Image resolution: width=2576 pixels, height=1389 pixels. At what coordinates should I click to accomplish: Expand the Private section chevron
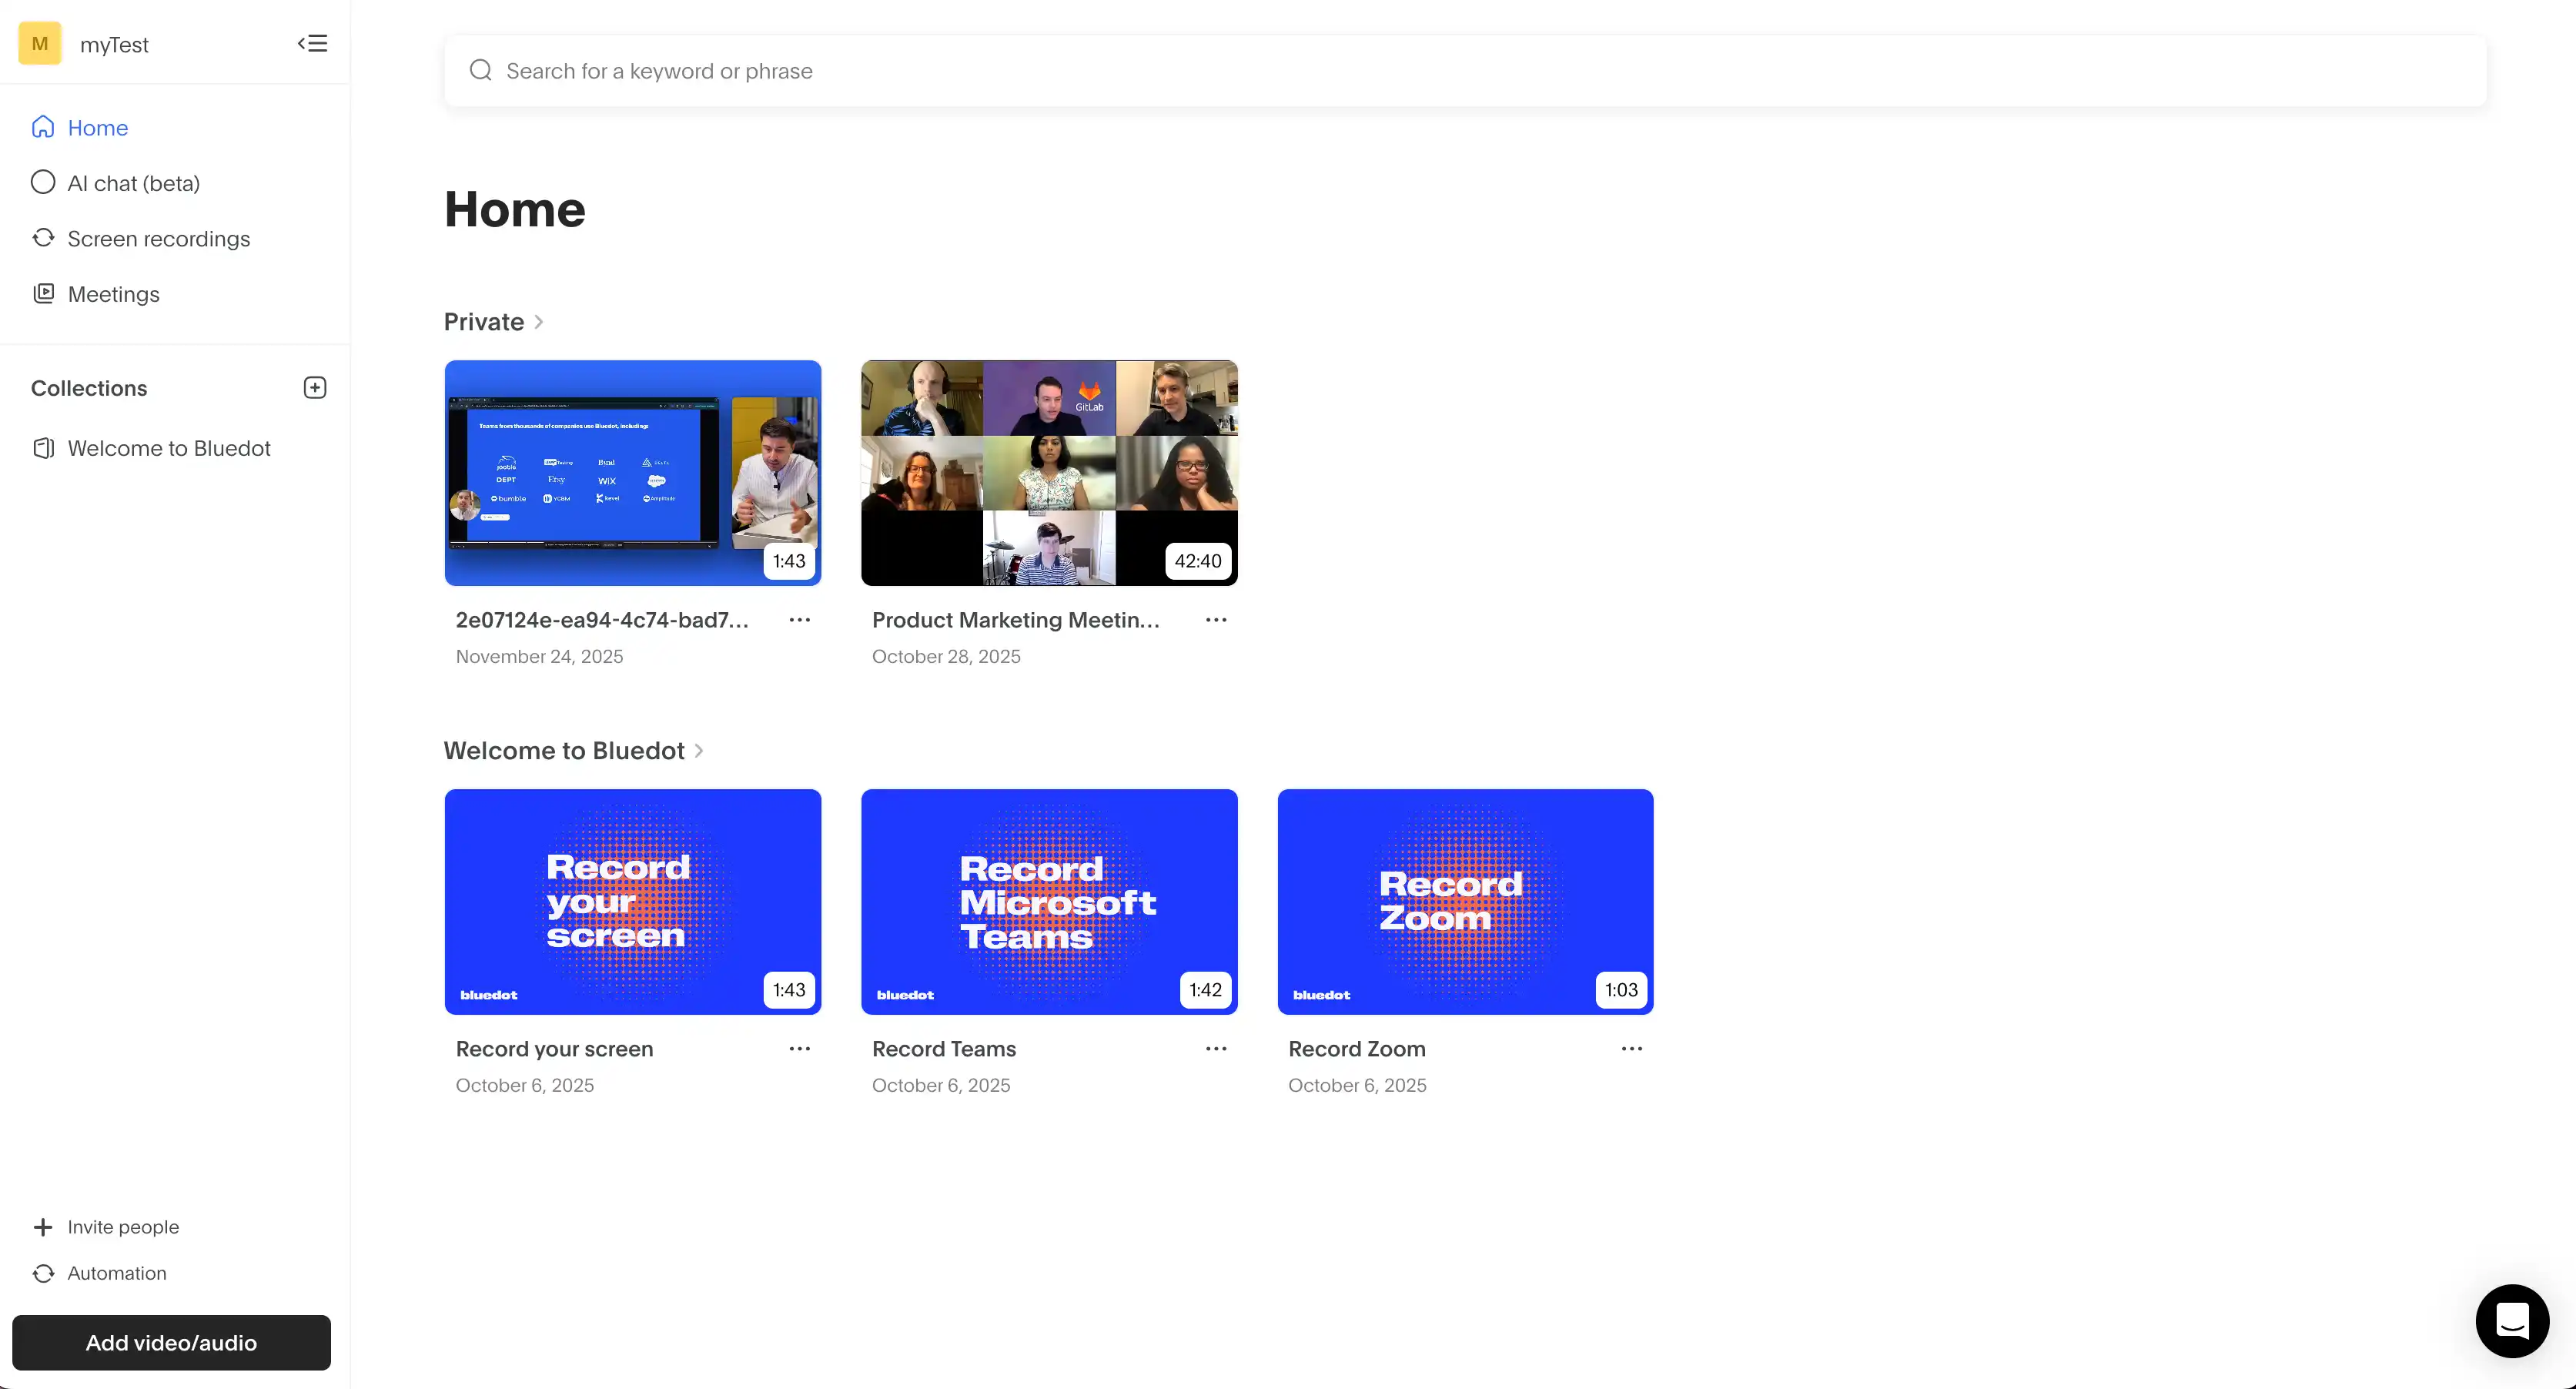(x=539, y=322)
